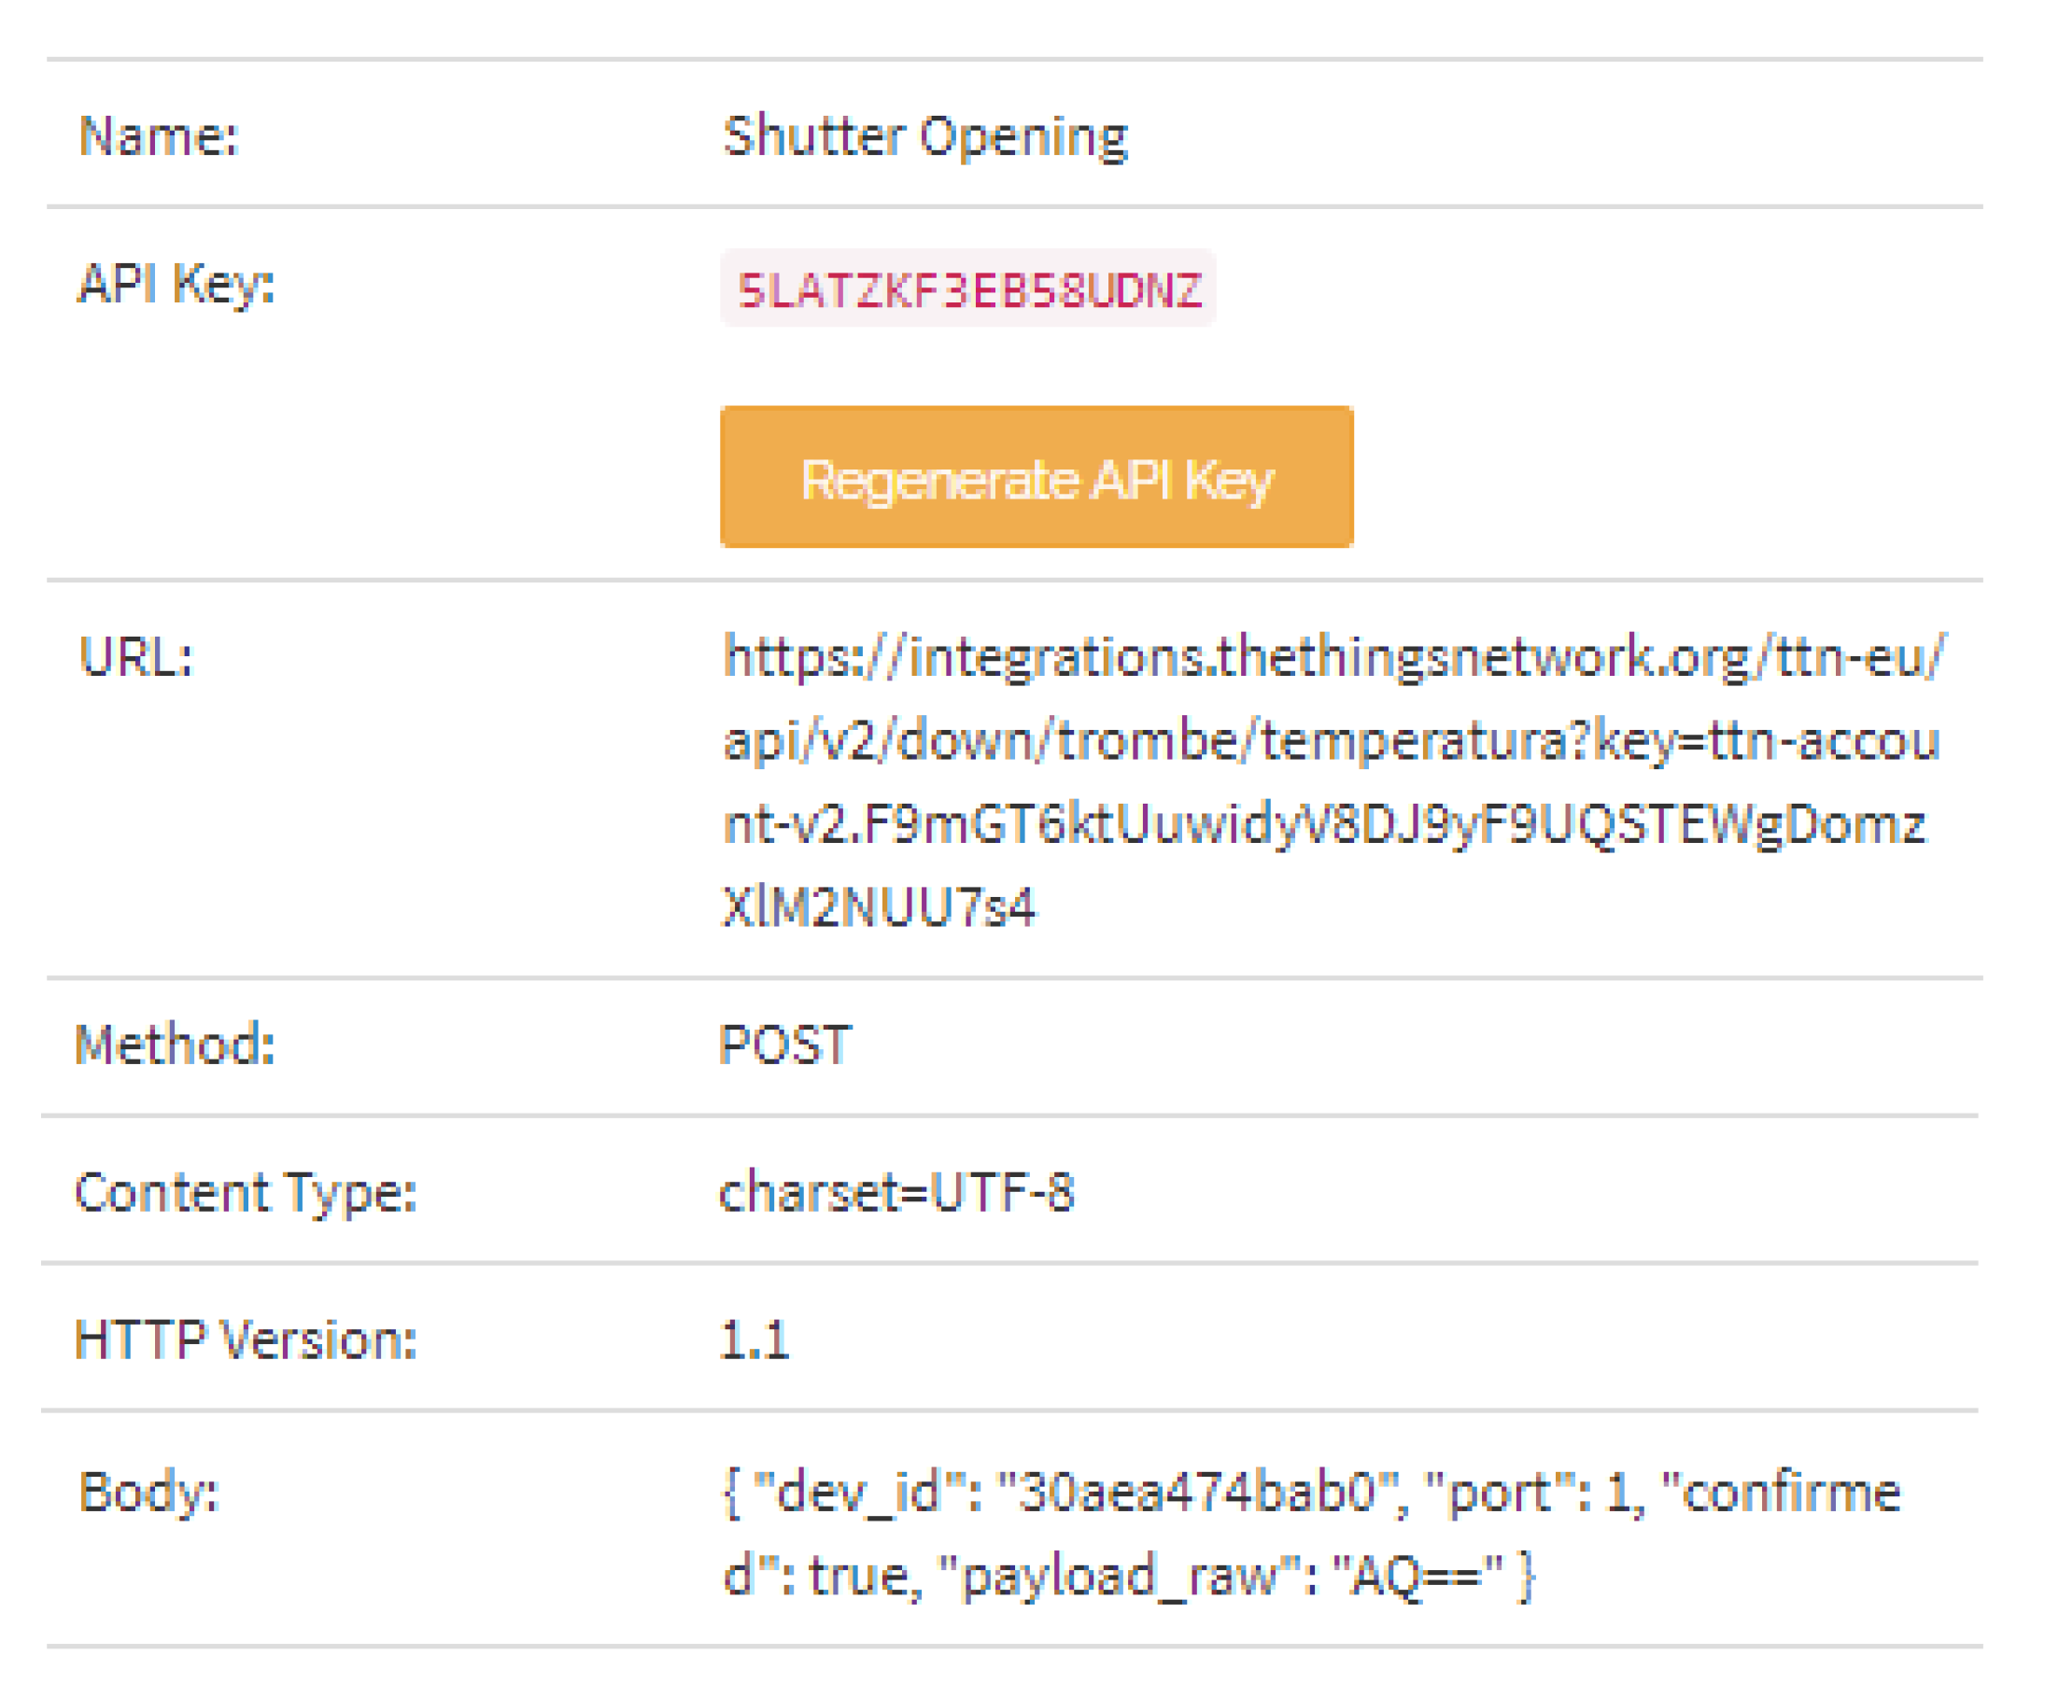
Task: Click the HTTP Version: row label
Action: pyautogui.click(x=247, y=1339)
